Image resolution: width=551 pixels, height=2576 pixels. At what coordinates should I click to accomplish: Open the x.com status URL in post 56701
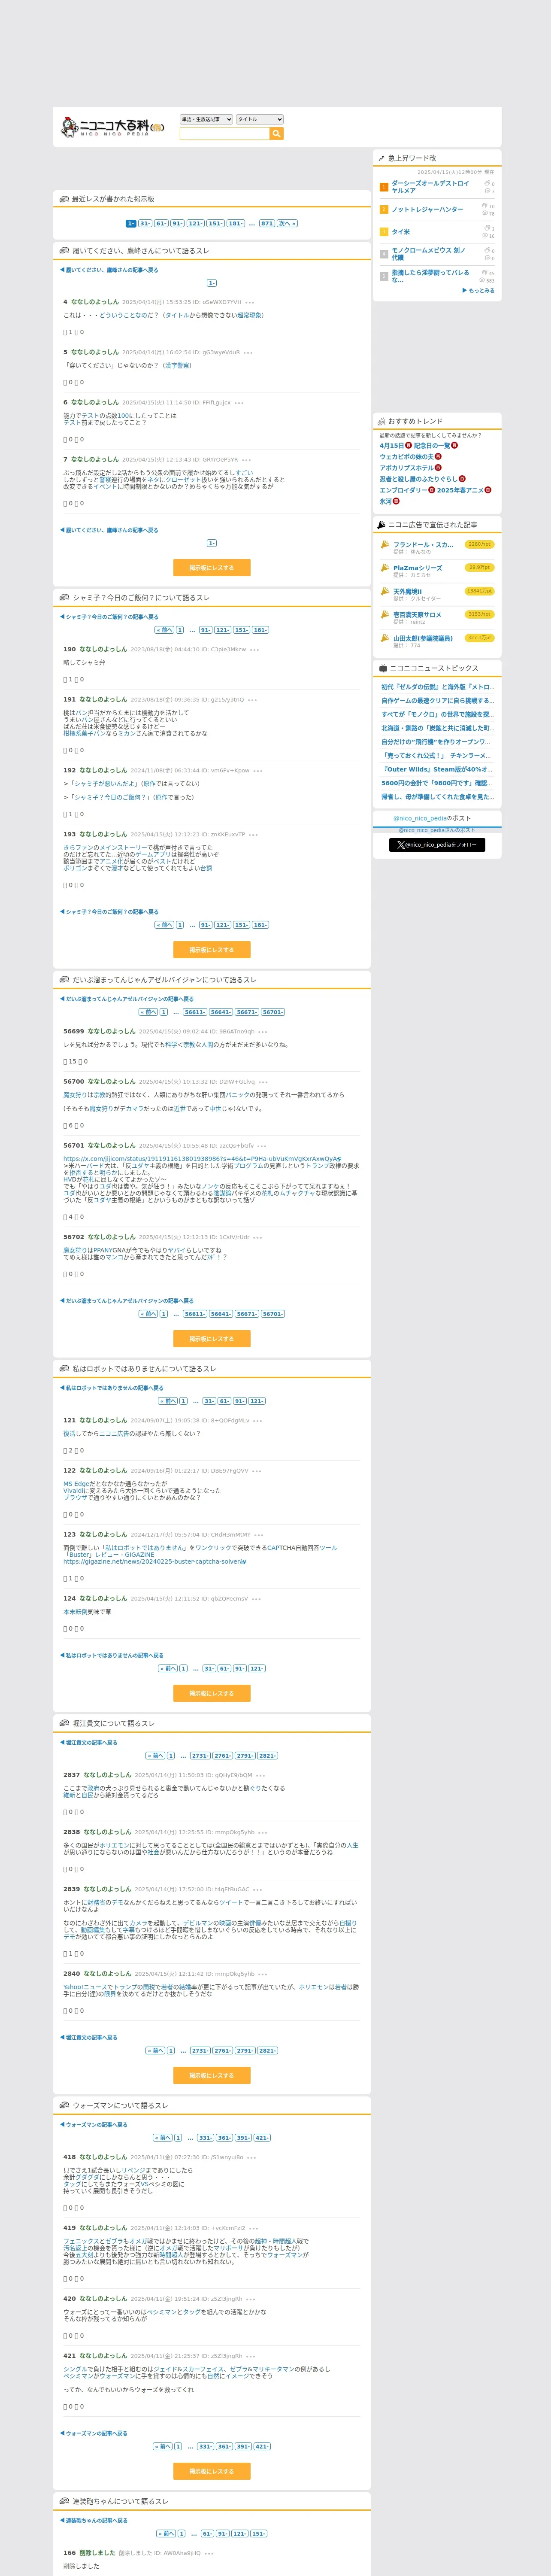pyautogui.click(x=202, y=1159)
